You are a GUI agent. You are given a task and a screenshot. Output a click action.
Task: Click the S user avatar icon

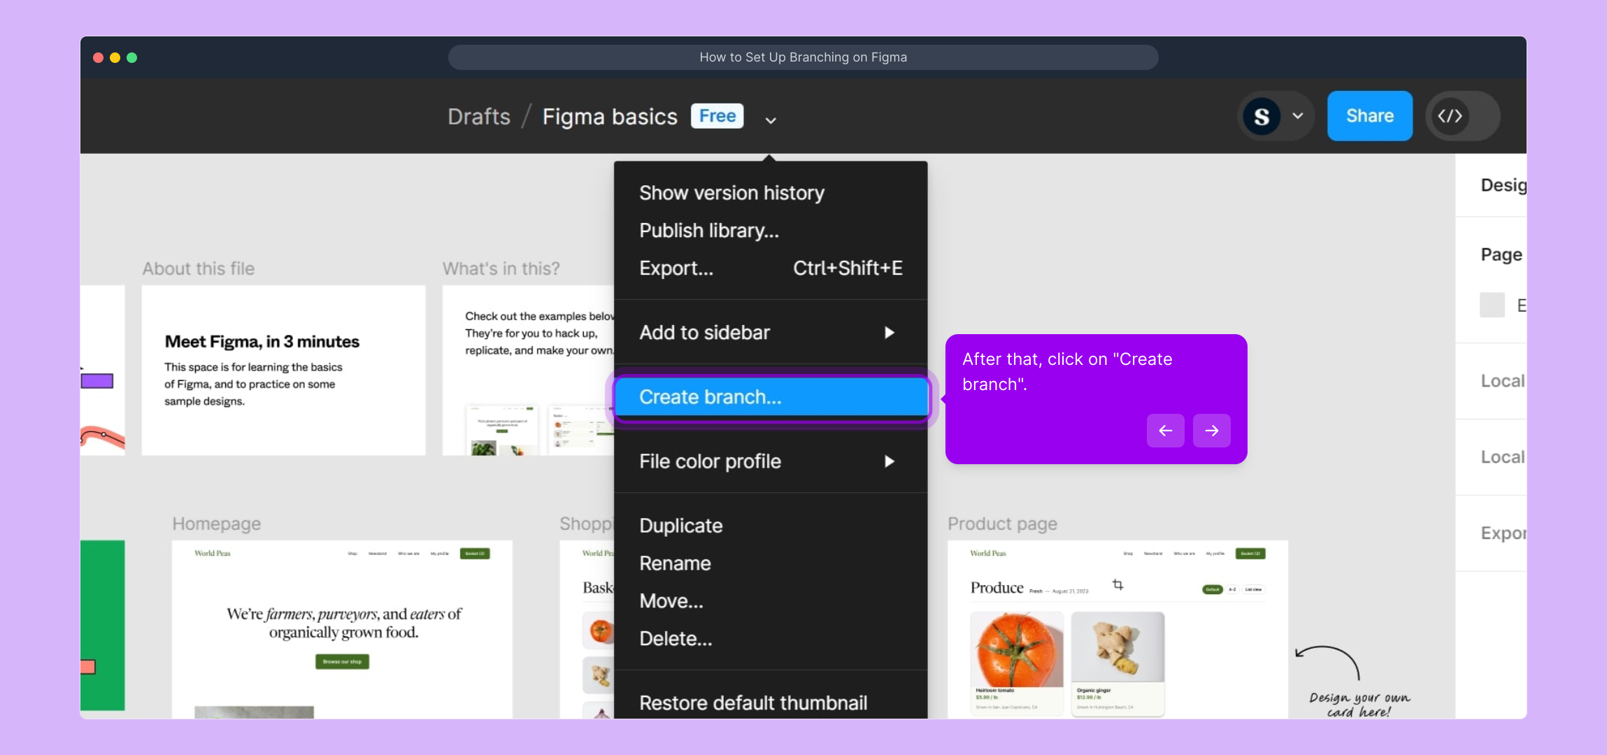coord(1262,116)
